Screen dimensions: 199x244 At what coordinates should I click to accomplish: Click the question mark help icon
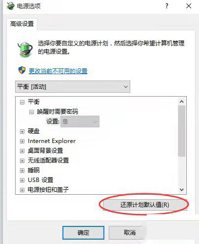pyautogui.click(x=167, y=6)
